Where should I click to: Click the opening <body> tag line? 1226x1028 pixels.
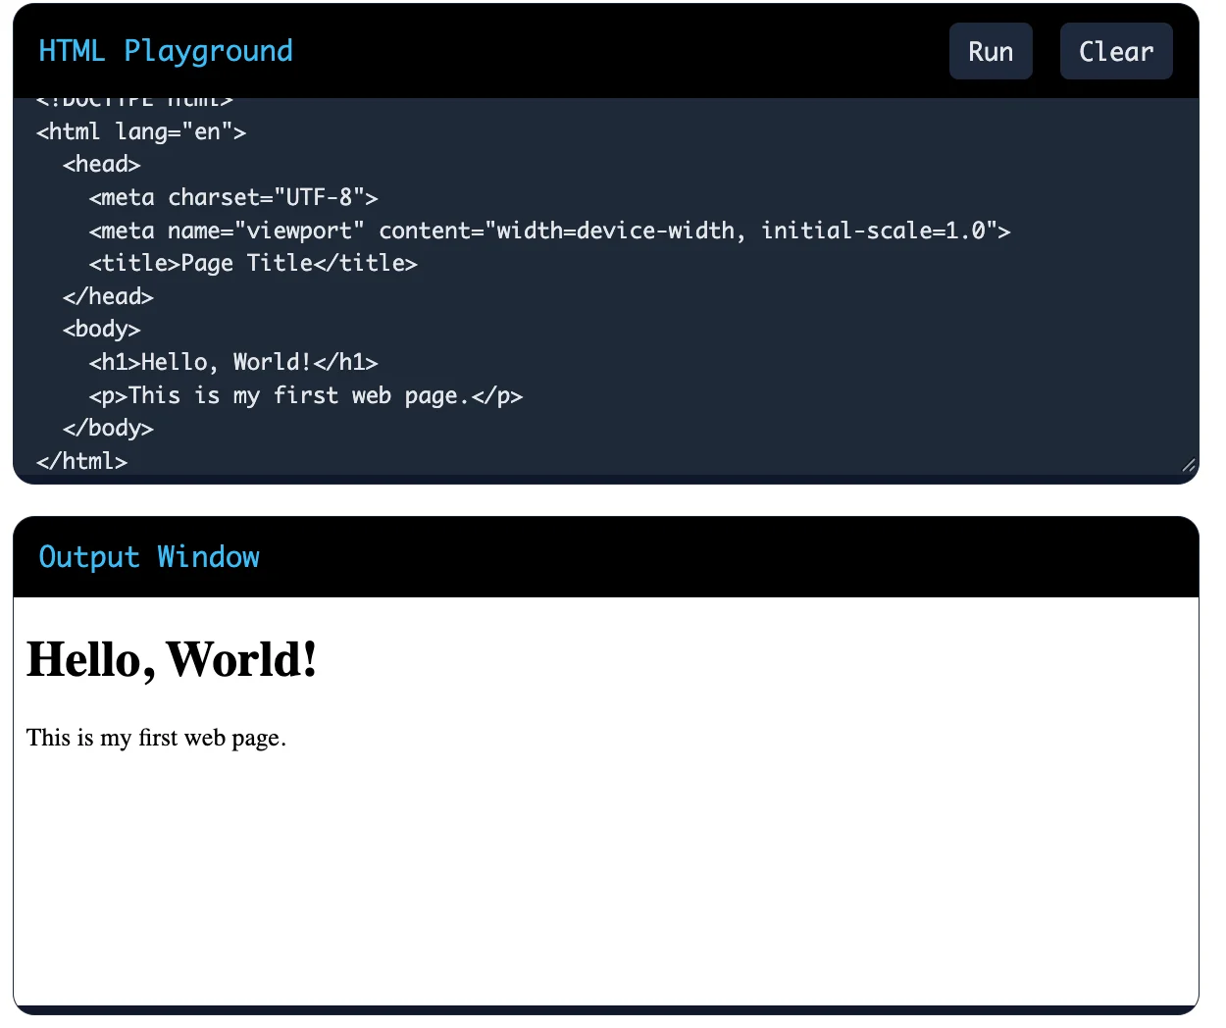(x=102, y=329)
